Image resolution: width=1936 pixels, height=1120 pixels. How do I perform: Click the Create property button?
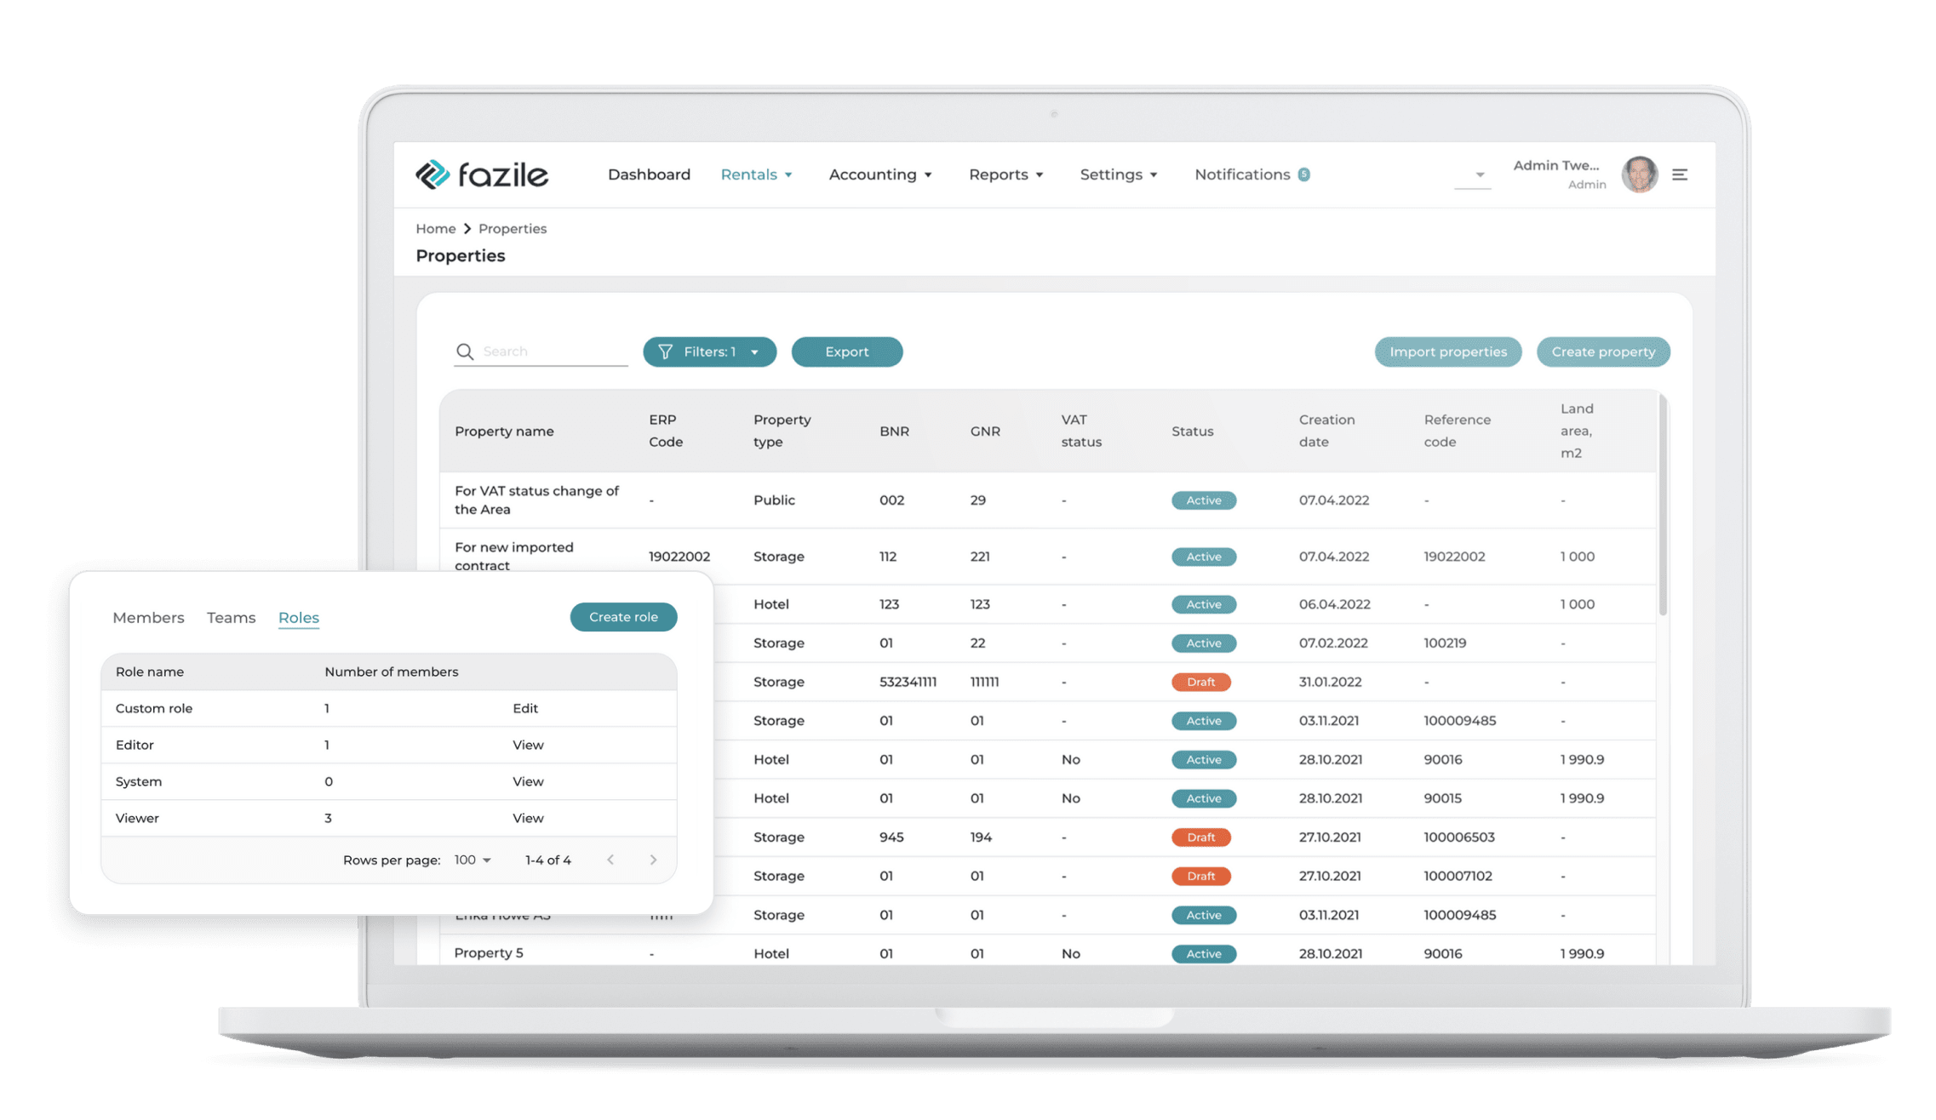click(1602, 351)
